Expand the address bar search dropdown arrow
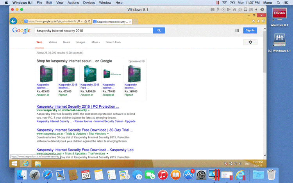The image size is (293, 183). click(82, 21)
